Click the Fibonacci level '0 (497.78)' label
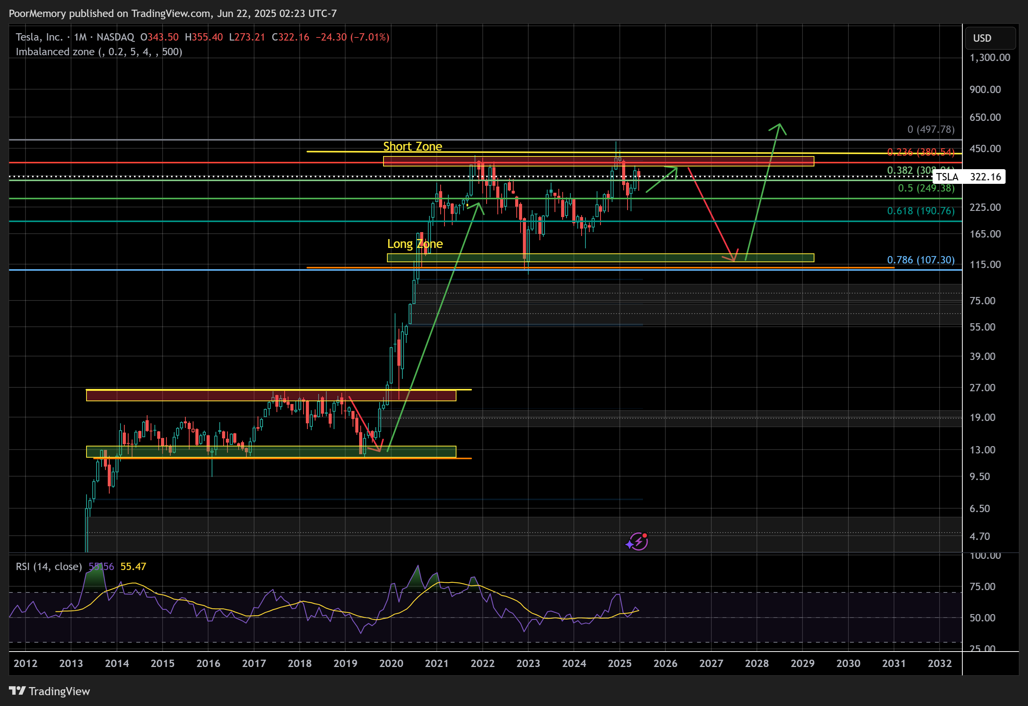This screenshot has height=706, width=1028. (x=931, y=129)
